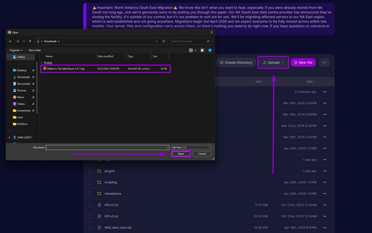This screenshot has width=372, height=233.
Task: Click inside the File name input field
Action: point(107,147)
